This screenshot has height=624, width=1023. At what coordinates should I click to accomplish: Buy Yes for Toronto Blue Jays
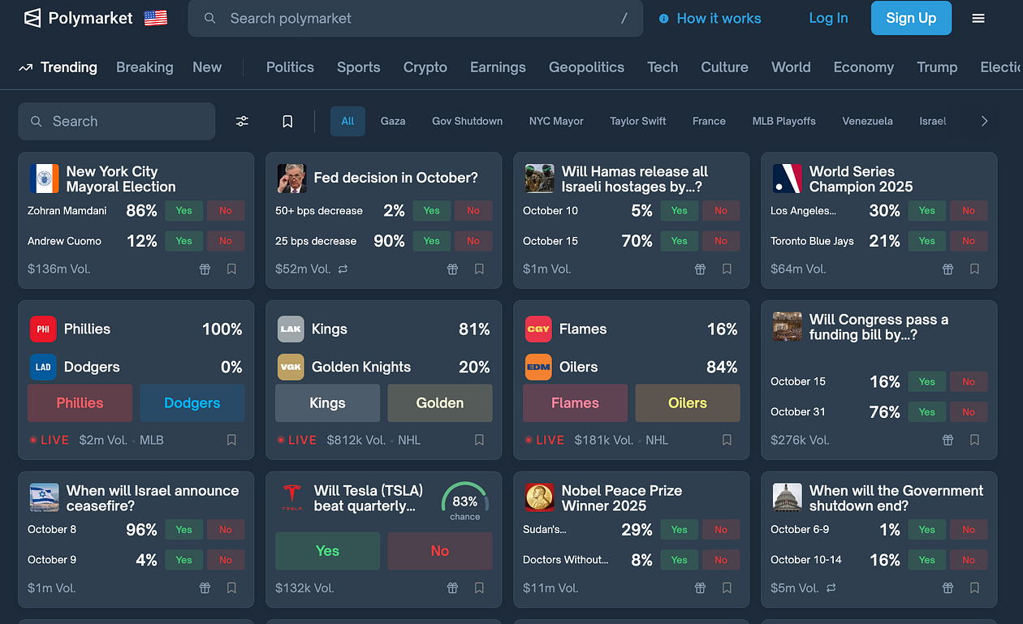coord(927,241)
